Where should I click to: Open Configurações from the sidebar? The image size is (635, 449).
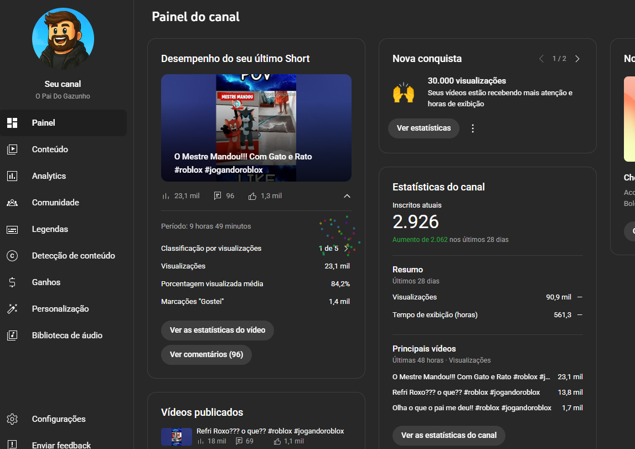[x=63, y=419]
